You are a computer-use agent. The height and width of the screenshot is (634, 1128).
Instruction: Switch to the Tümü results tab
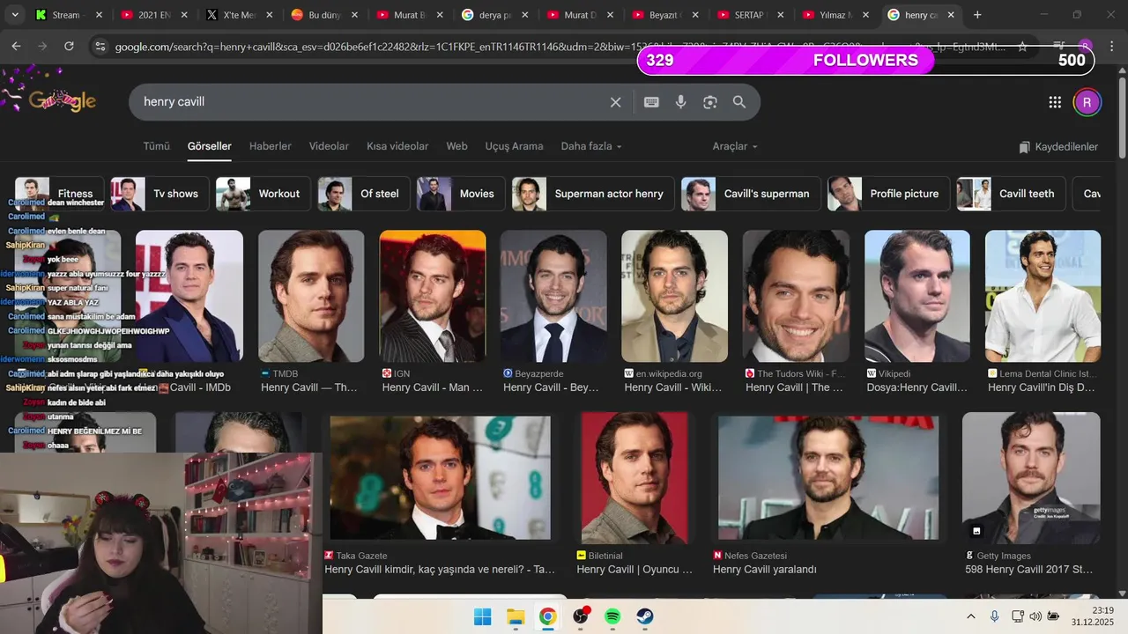[x=156, y=146]
